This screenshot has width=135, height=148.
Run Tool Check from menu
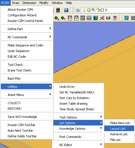tap(26, 65)
